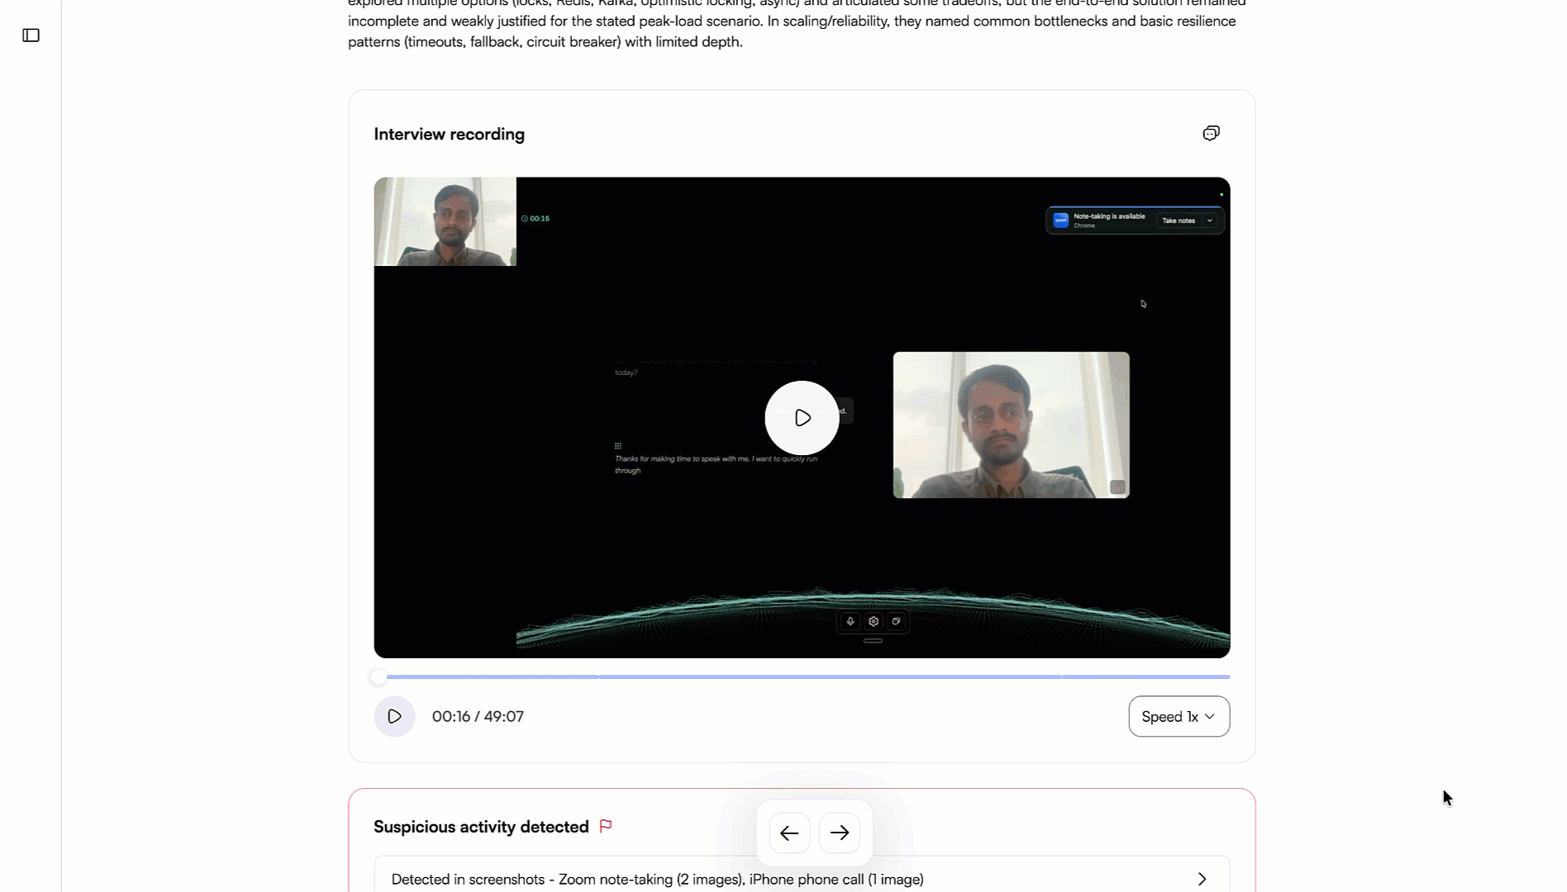Click the seek bar handle at start

(x=379, y=677)
